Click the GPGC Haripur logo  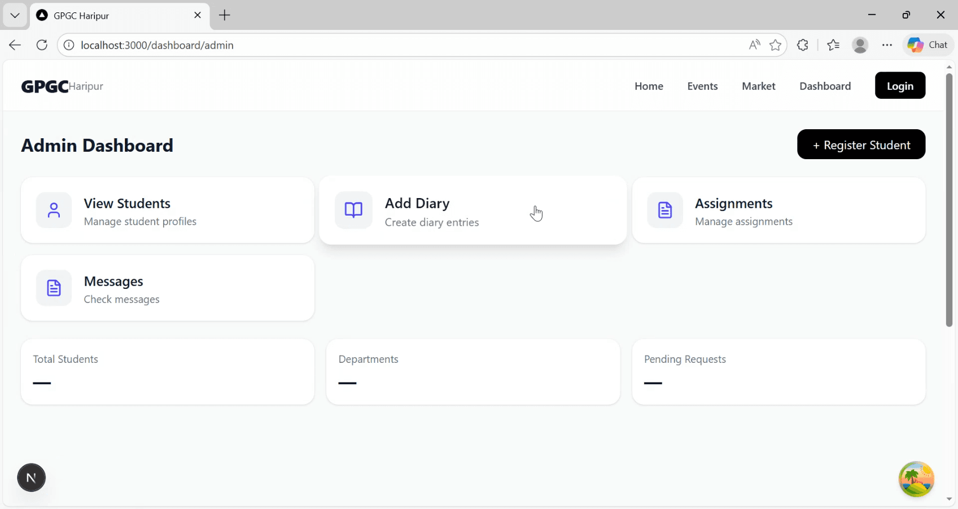62,86
